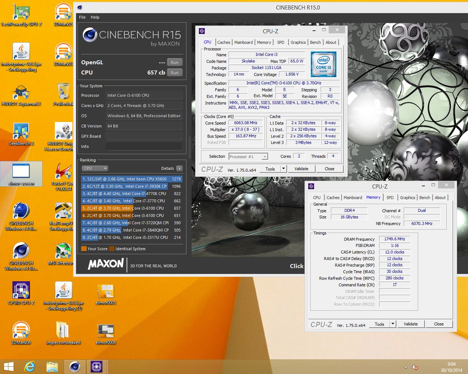Launch the Geekbench 3 desktop icon
The width and height of the screenshot is (468, 374).
21,134
